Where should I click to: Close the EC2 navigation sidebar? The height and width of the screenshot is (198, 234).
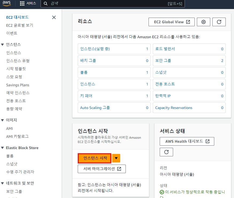(54, 17)
